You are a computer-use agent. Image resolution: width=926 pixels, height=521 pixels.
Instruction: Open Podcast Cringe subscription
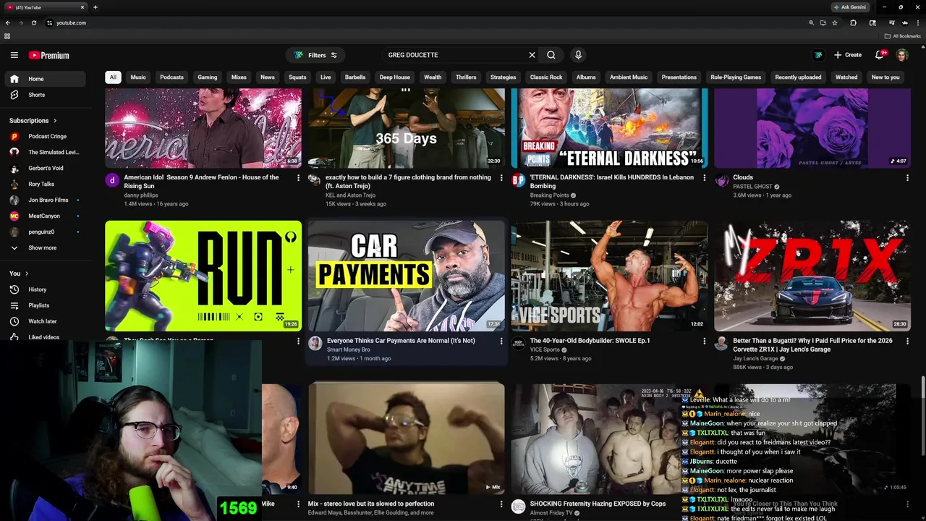tap(45, 136)
